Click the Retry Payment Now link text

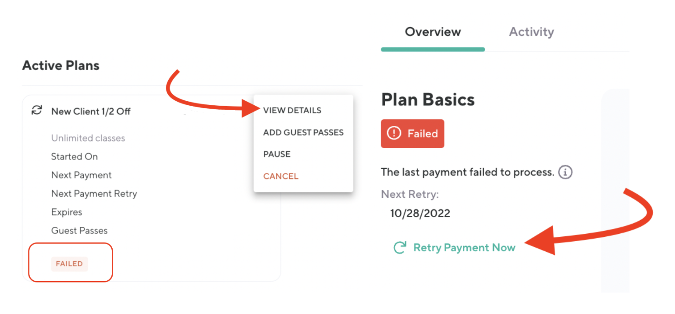point(464,248)
